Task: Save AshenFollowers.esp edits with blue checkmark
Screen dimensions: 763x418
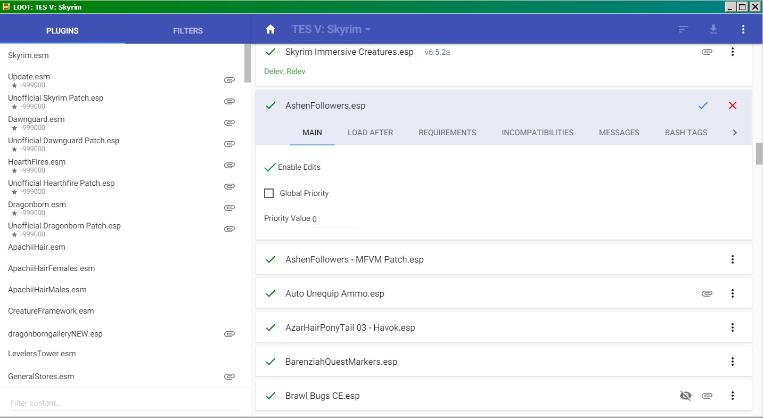Action: (703, 105)
